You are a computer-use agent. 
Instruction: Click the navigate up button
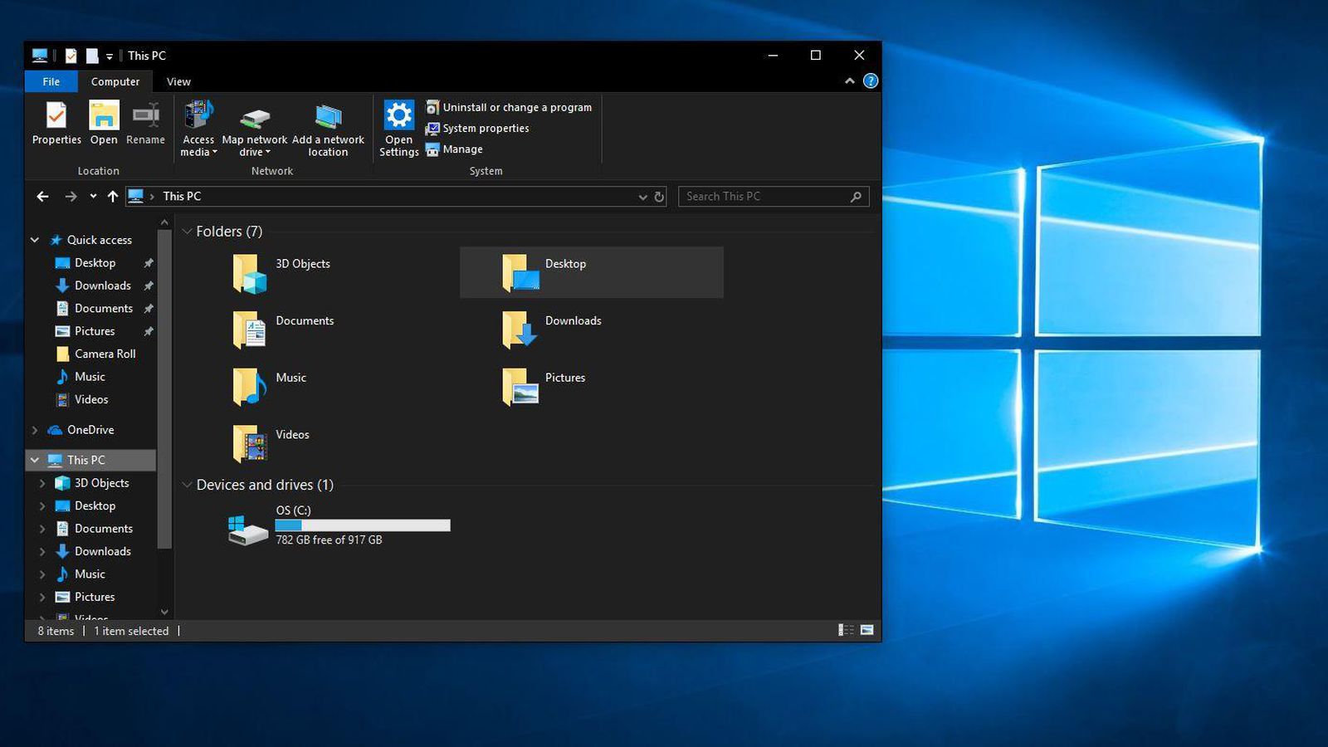point(114,197)
